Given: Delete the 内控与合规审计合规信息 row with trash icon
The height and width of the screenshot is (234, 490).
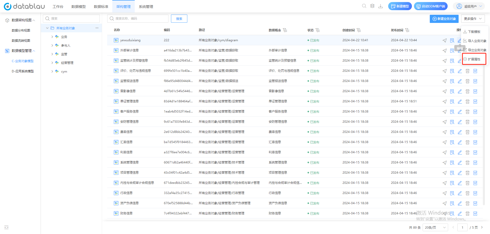Looking at the screenshot, I should [x=468, y=183].
